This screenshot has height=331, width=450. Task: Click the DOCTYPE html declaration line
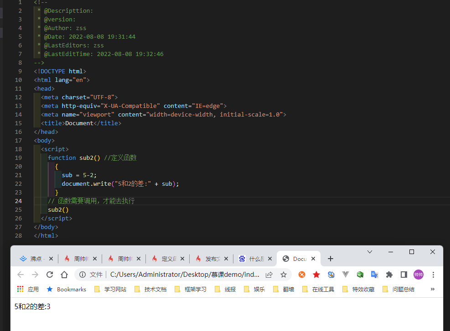60,71
